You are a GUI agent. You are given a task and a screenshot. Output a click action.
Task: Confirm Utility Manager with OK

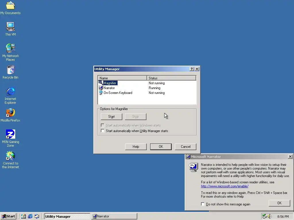[161, 147]
